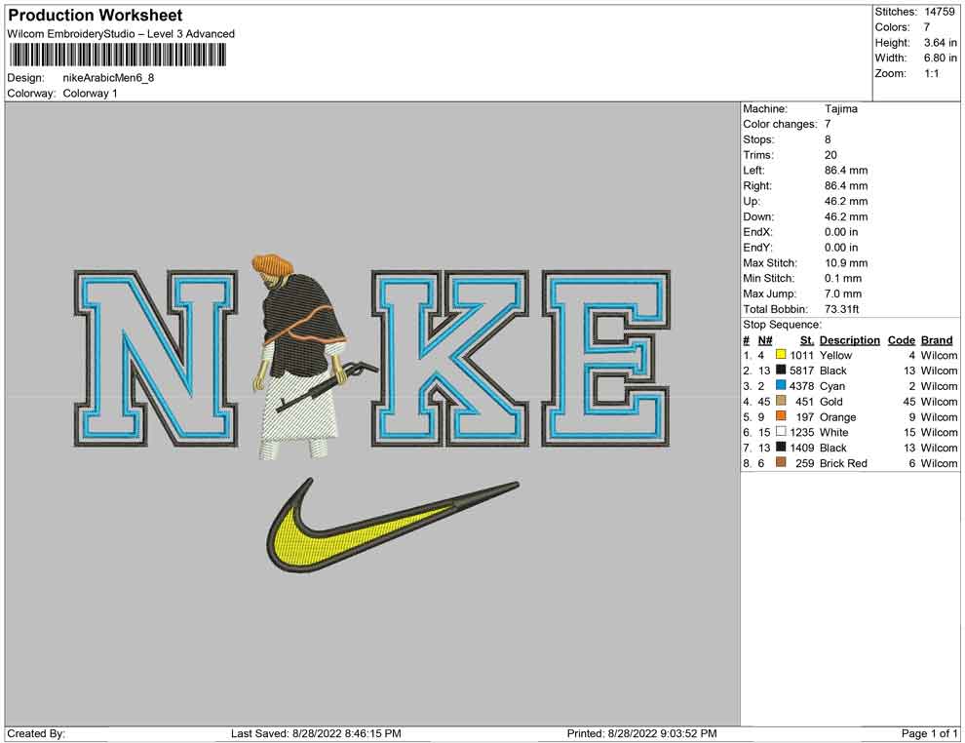Screen dimensions: 965x743
Task: Select the White color swatch in stop 6
Action: click(x=781, y=432)
